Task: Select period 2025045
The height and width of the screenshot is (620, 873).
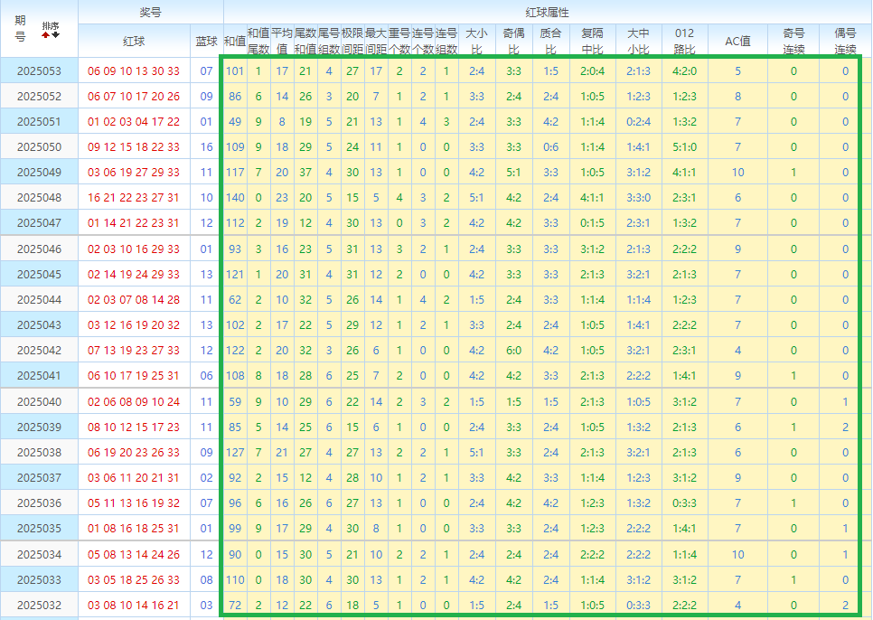Action: [39, 275]
